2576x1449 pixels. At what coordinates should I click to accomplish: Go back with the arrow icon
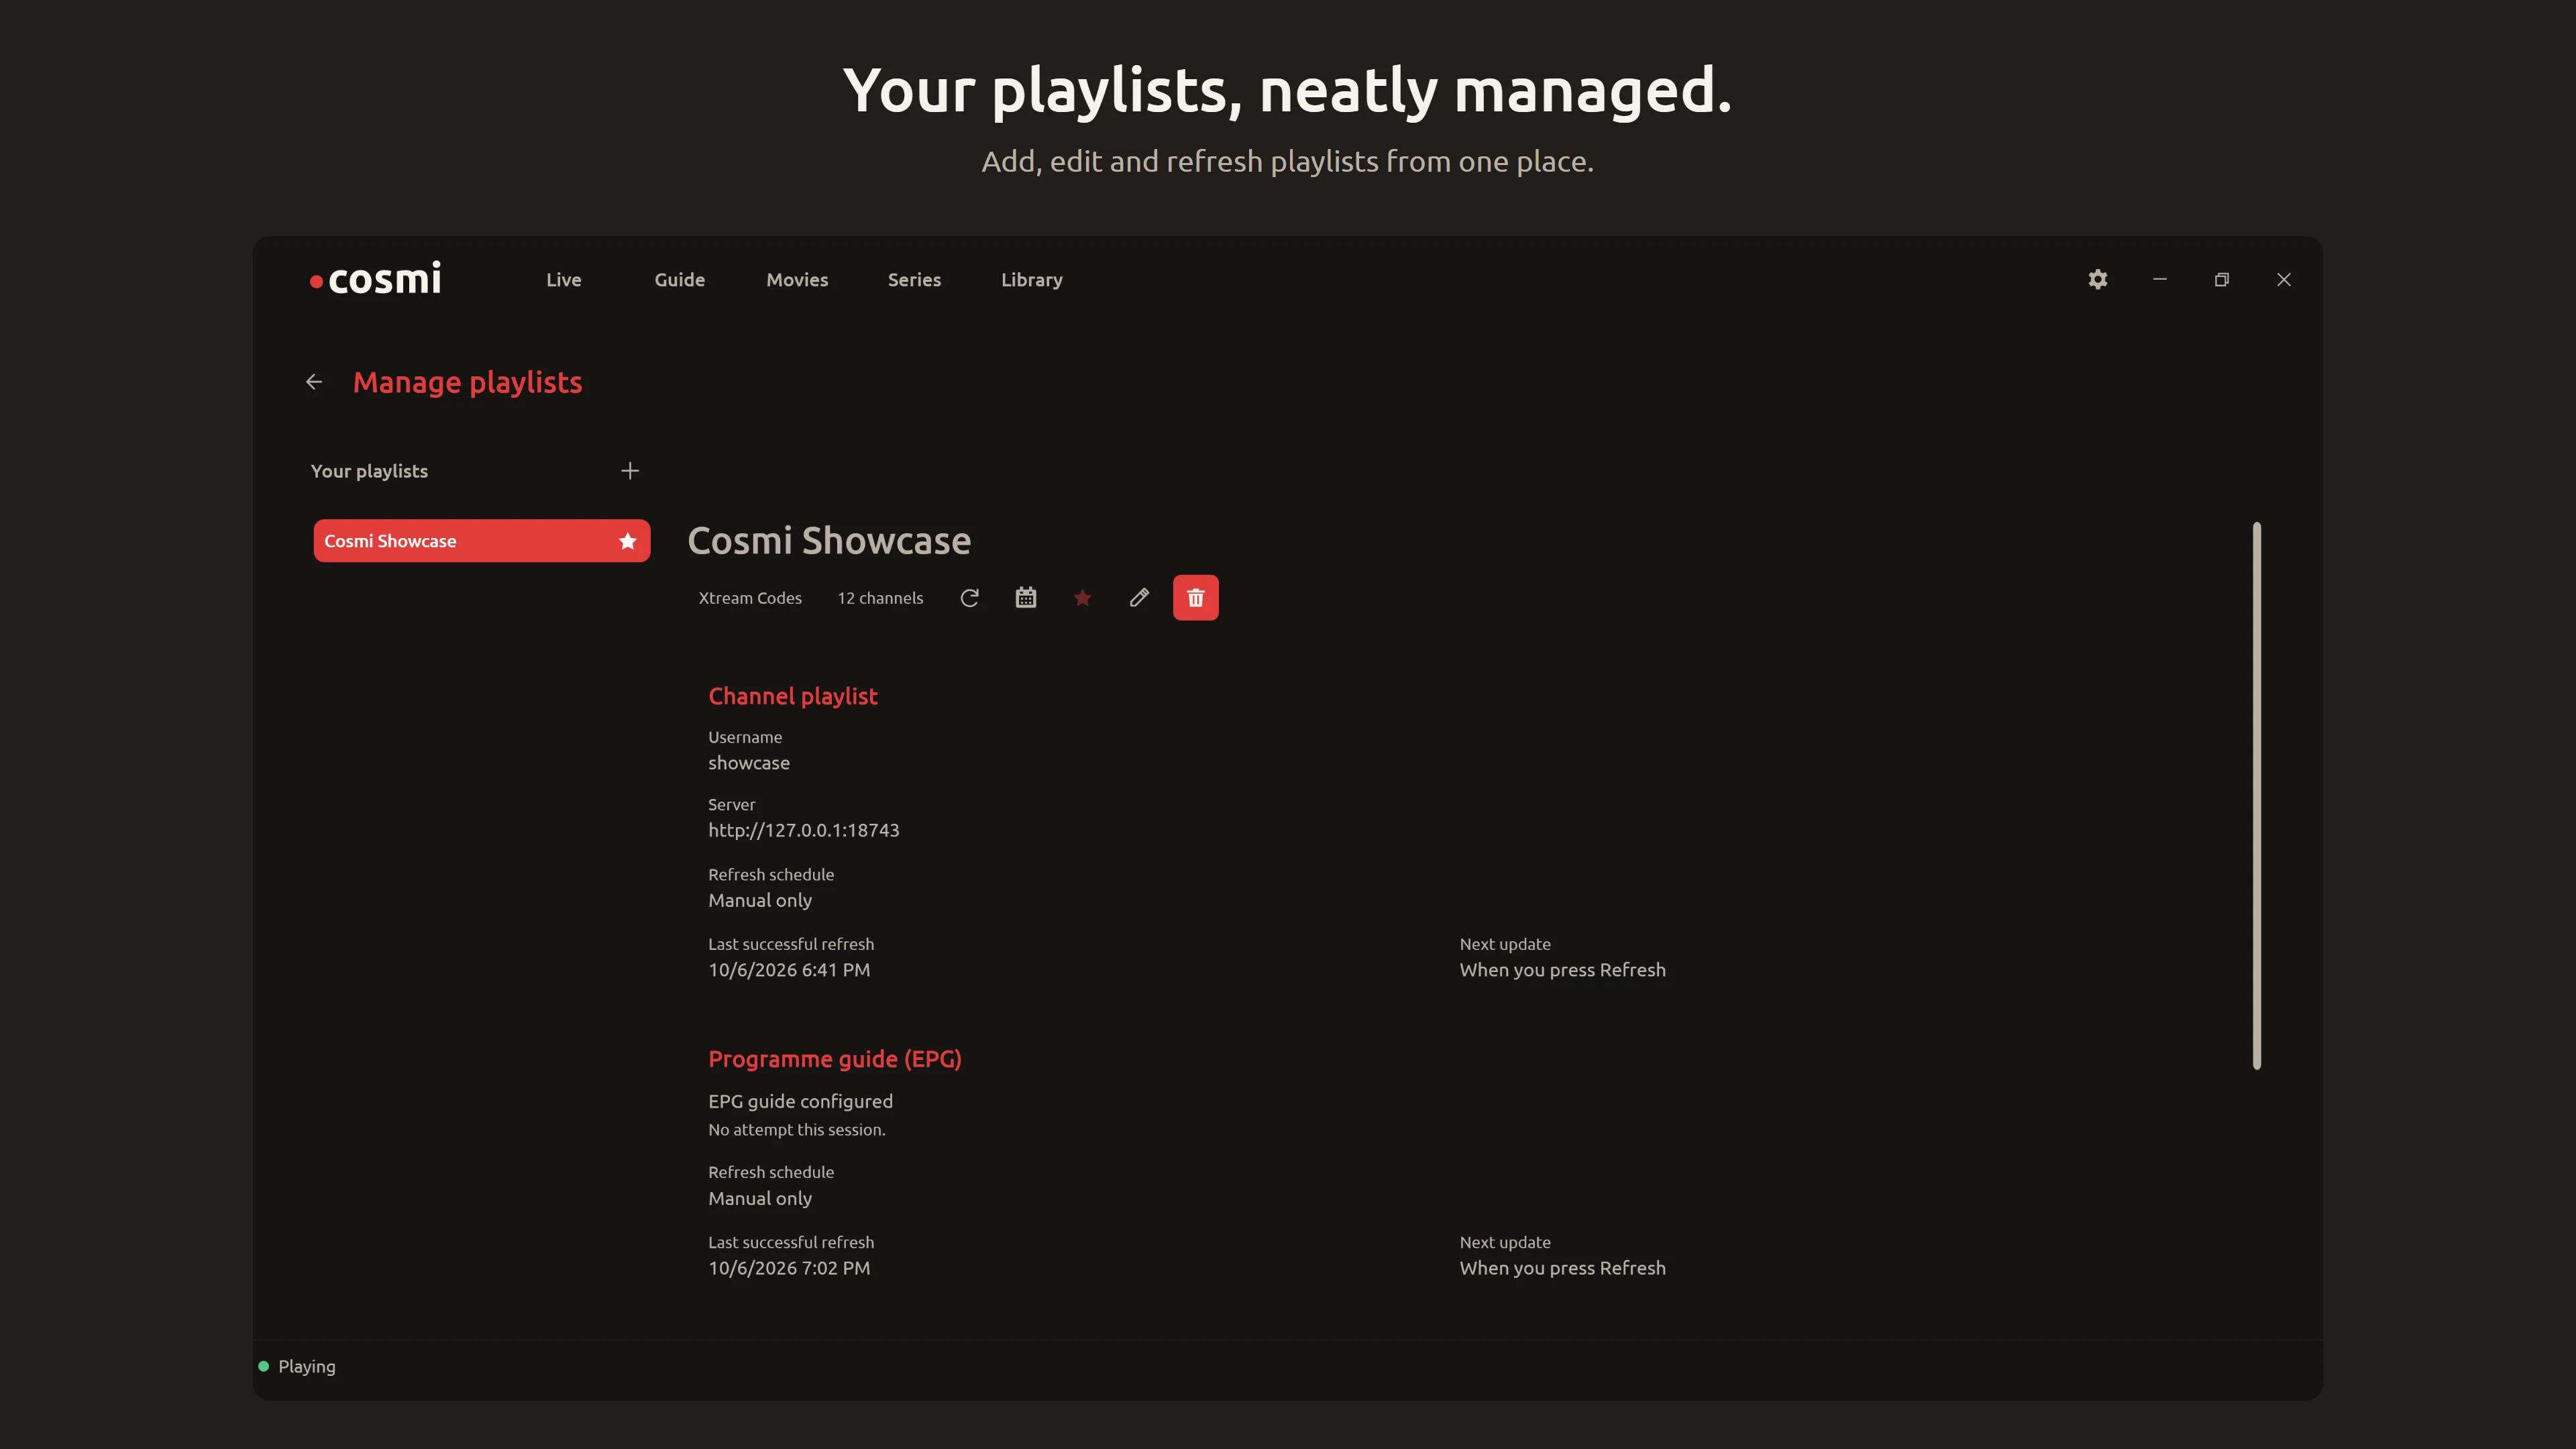[x=314, y=382]
